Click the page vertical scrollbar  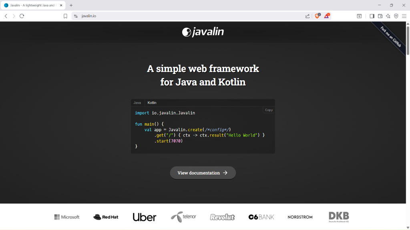pyautogui.click(x=408, y=120)
